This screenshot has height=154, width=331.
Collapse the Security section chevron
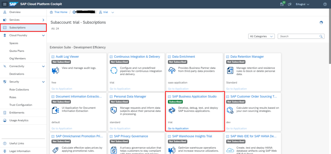pyautogui.click(x=43, y=82)
